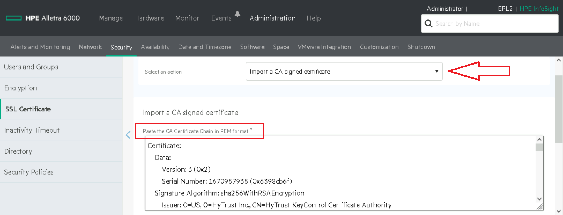Open Encryption in the sidebar
This screenshot has width=563, height=215.
(61, 88)
